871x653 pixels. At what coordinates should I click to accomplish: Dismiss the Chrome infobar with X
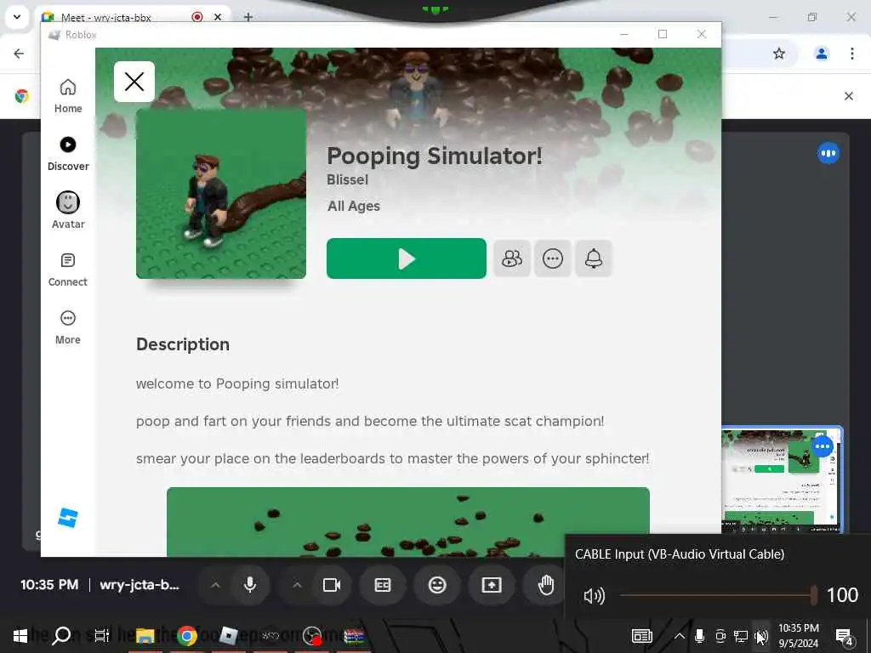(x=849, y=96)
